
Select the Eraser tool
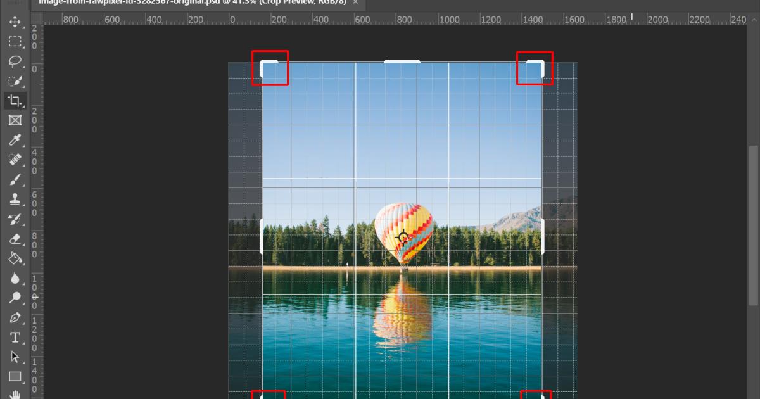pyautogui.click(x=14, y=240)
